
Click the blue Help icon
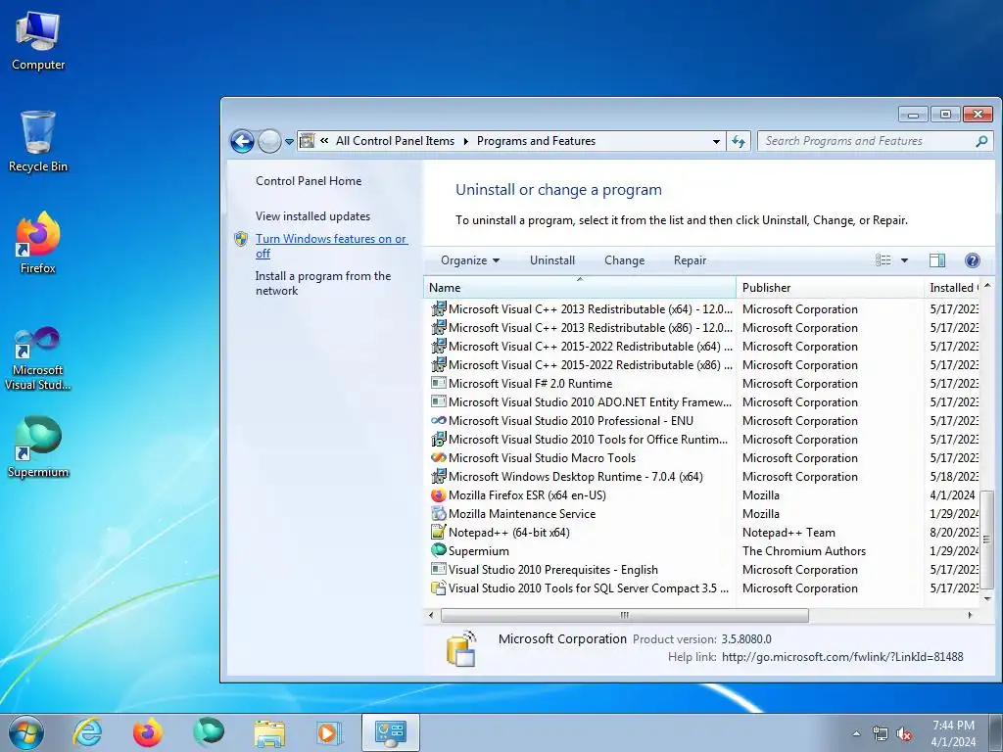pyautogui.click(x=972, y=260)
